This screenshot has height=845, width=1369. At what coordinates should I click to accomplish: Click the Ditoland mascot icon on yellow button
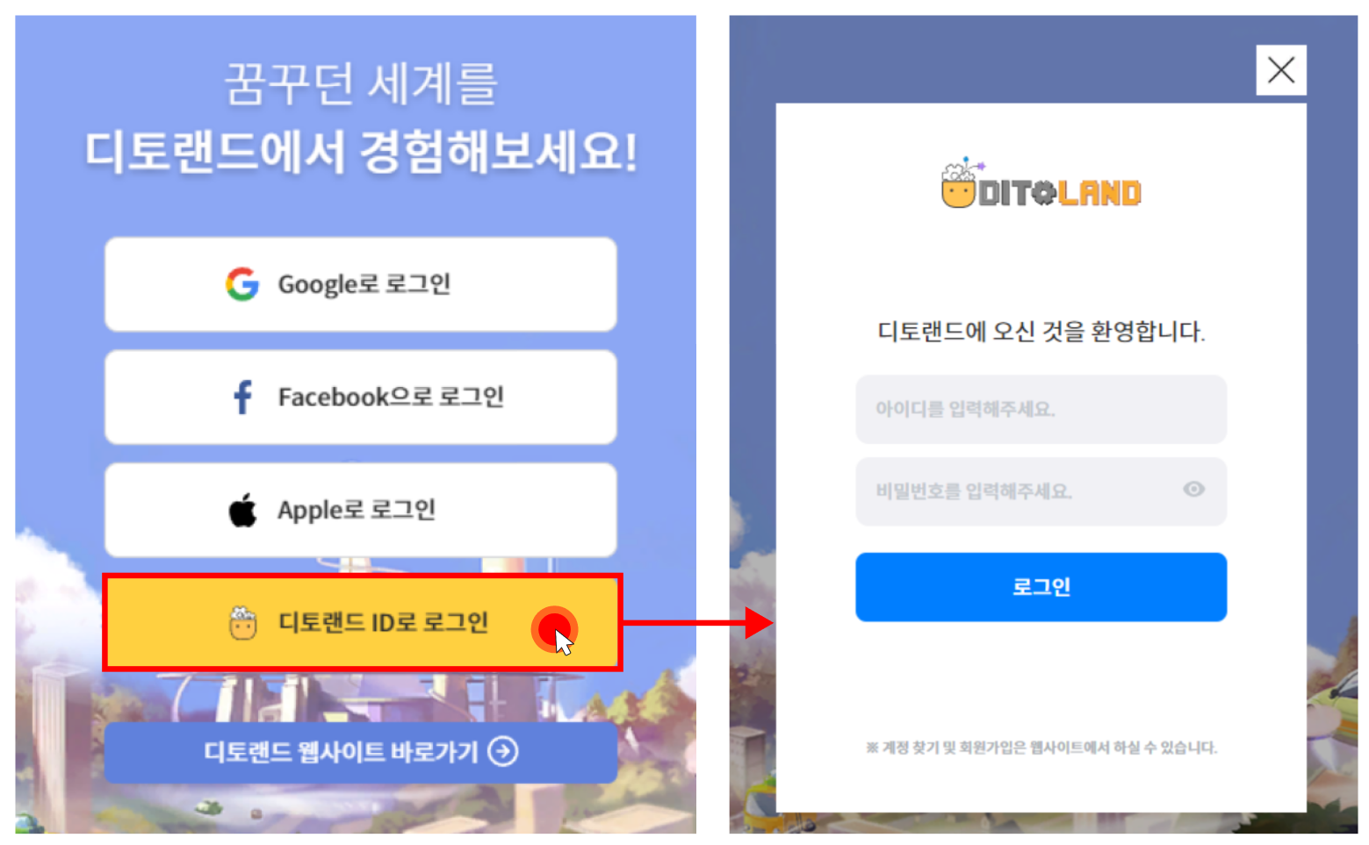coord(243,623)
